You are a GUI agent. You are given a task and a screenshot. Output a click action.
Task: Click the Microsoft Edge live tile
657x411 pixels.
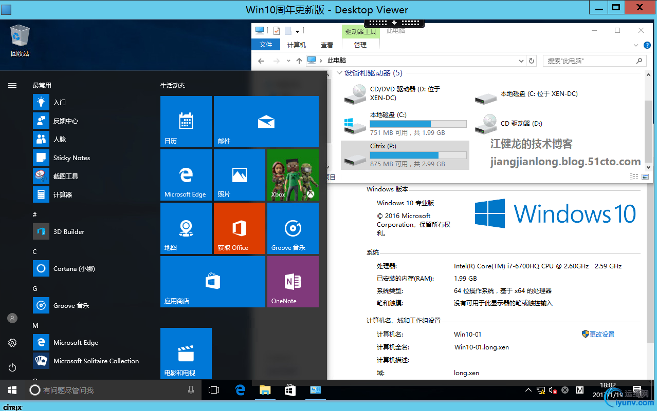coord(186,175)
